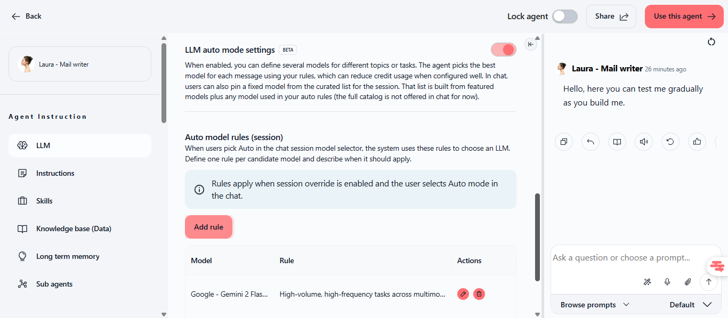Expand the Browse prompts dropdown

[x=595, y=305]
